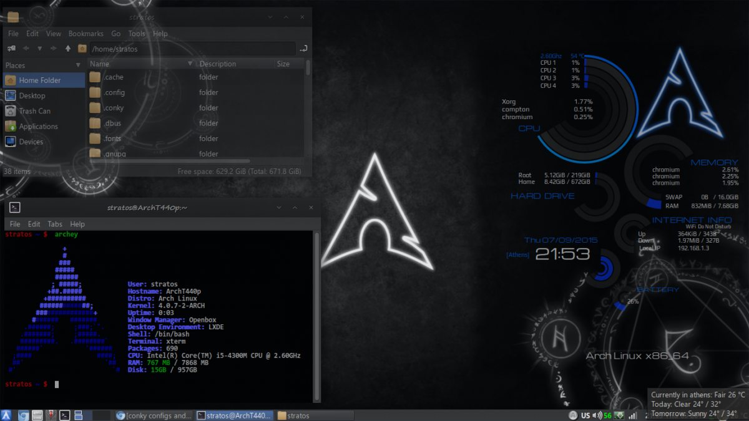Image resolution: width=749 pixels, height=421 pixels.
Task: Switch to stratos file manager taskbar button
Action: coord(314,415)
